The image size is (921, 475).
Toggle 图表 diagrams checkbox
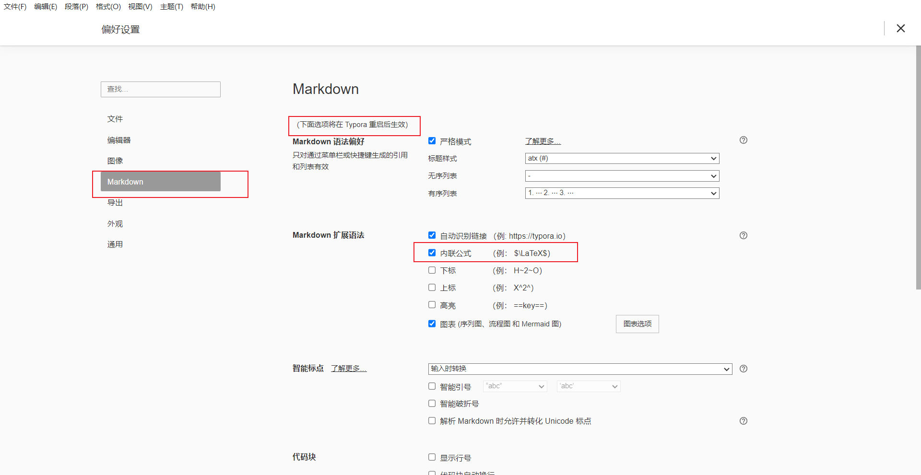click(432, 324)
